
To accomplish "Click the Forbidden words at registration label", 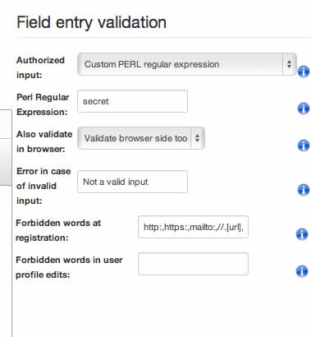I will tap(58, 230).
